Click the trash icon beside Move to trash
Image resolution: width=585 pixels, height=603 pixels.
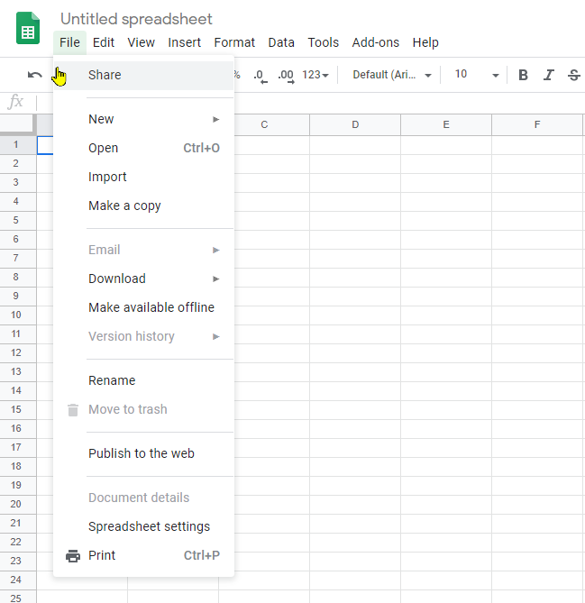click(73, 410)
